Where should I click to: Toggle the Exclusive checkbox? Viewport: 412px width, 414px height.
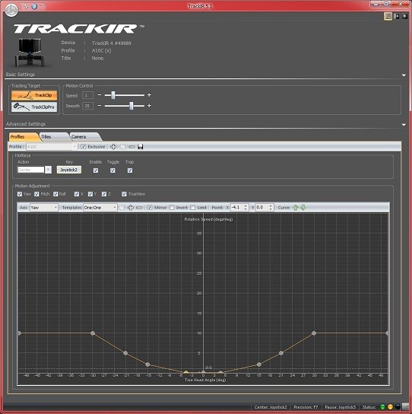click(84, 147)
